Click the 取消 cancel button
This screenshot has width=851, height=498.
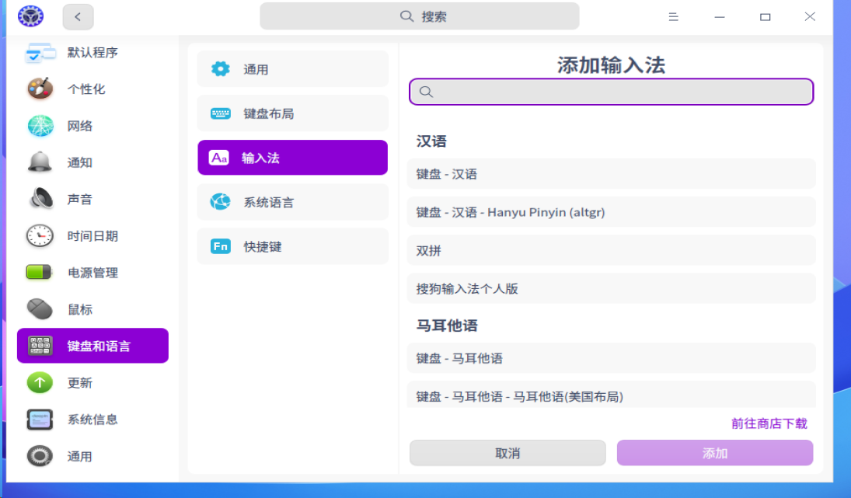pos(507,453)
